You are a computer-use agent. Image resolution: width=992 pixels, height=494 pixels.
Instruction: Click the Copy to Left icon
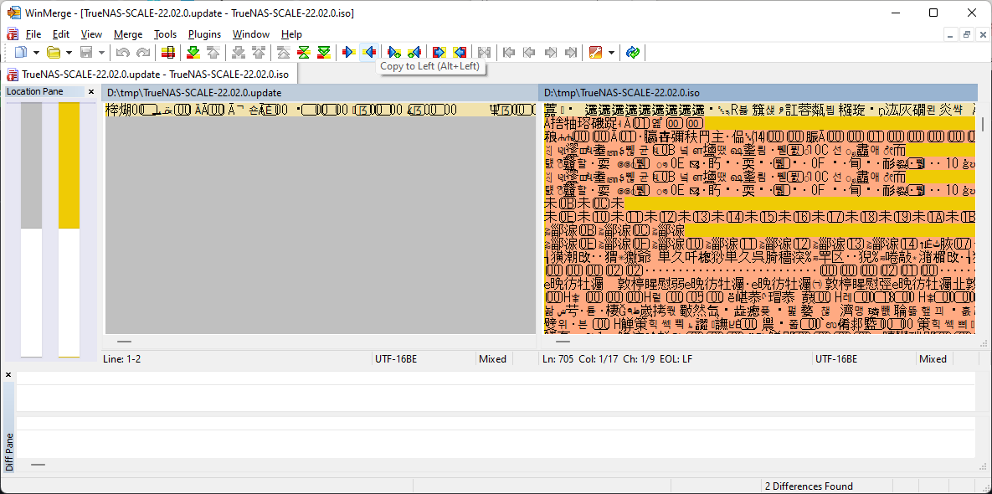click(x=369, y=53)
